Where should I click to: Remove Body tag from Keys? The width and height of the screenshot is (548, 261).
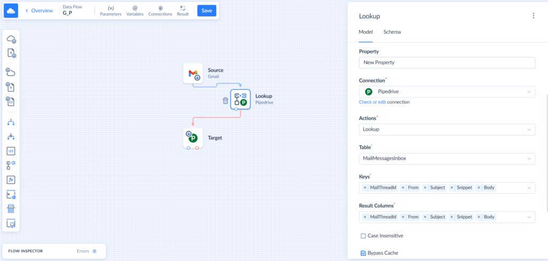(479, 188)
